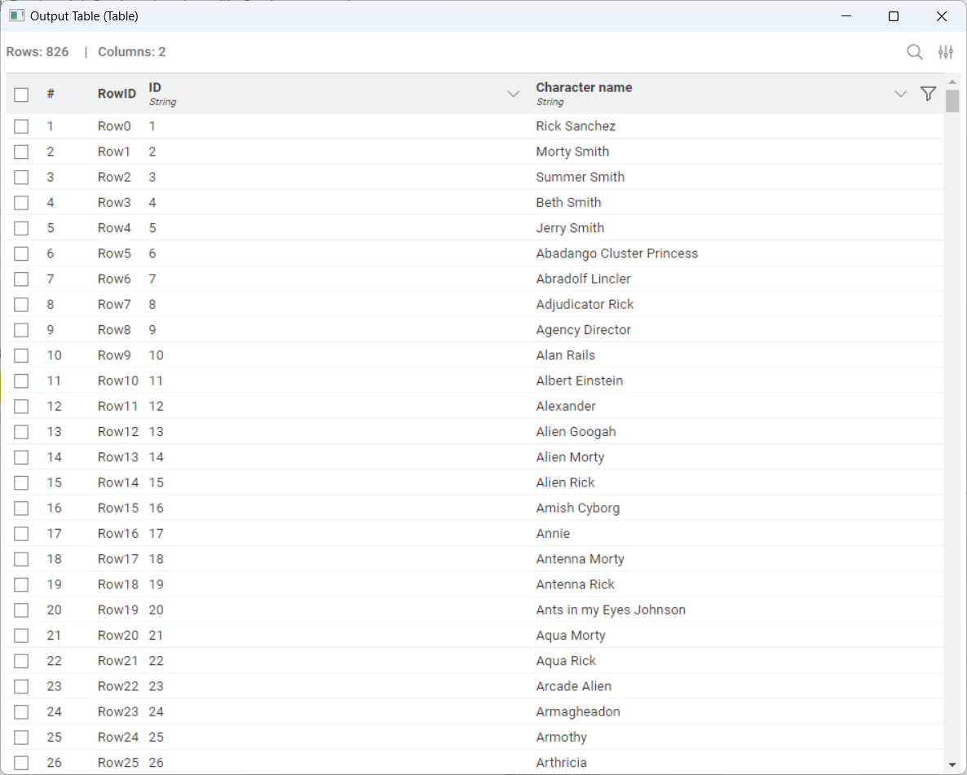Select the 'Adjudicator Rick' cell

tap(585, 305)
